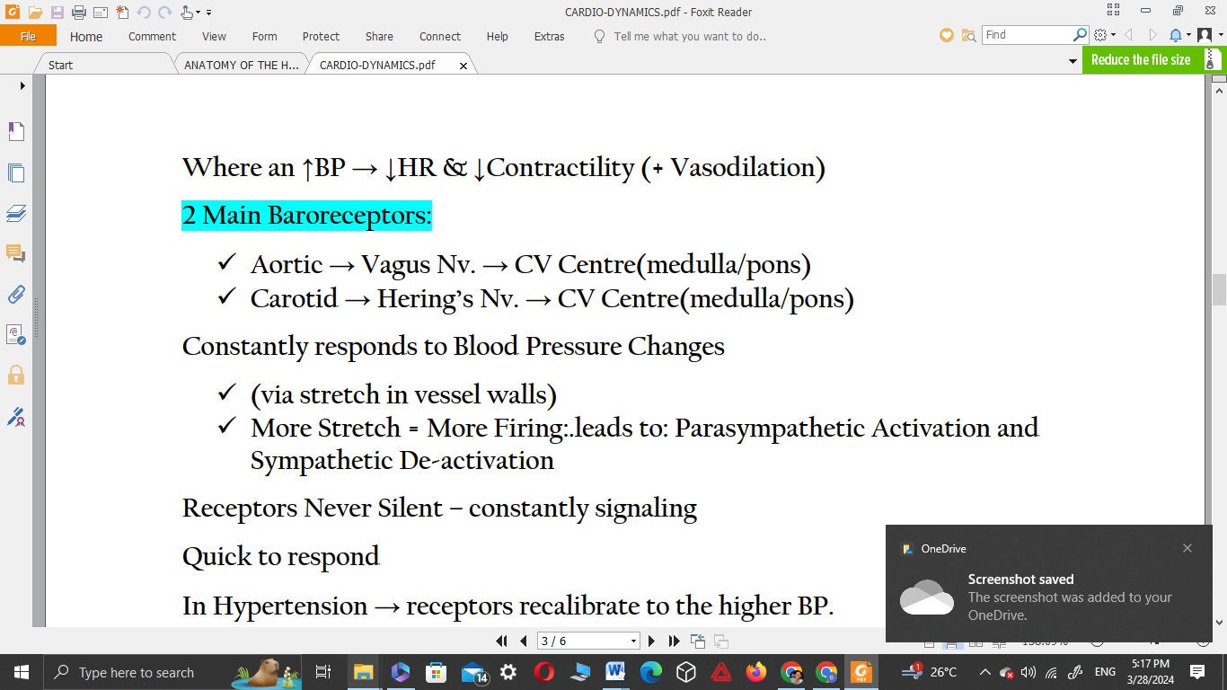Open the Comments panel in the sidebar
Screen dimensions: 1227x690
[x=16, y=253]
